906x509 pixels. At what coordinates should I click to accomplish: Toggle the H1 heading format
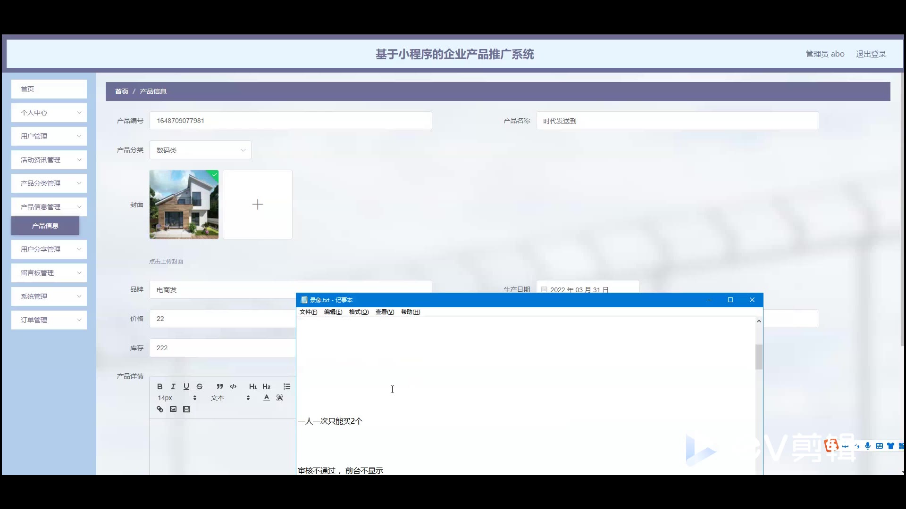(253, 386)
